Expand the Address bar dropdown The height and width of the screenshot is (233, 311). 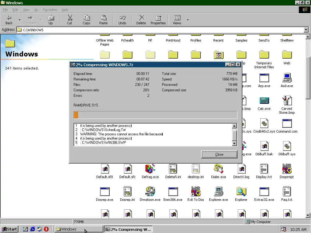(x=306, y=30)
